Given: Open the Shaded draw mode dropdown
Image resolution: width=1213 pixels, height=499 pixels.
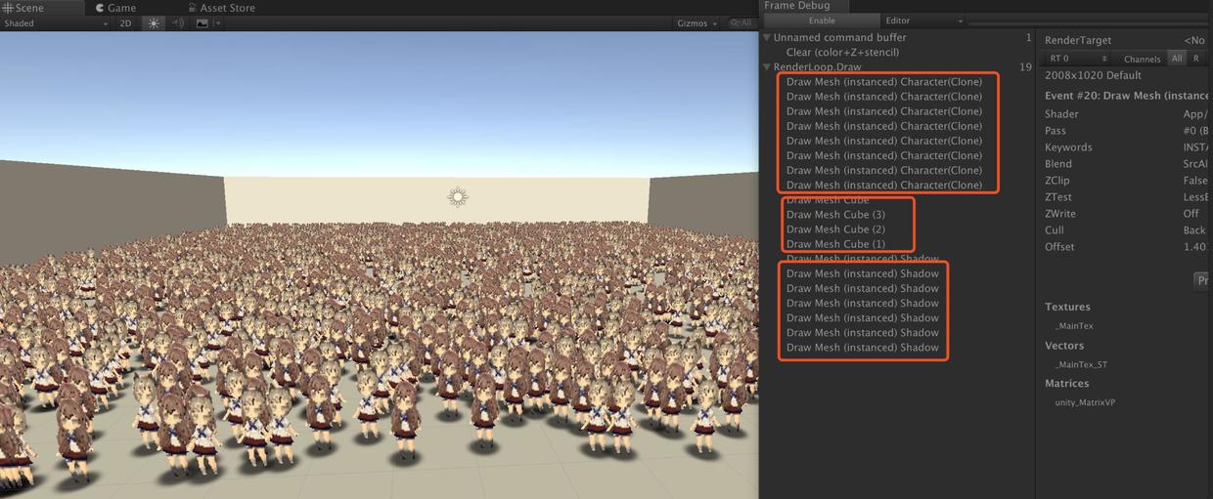Looking at the screenshot, I should [x=55, y=23].
